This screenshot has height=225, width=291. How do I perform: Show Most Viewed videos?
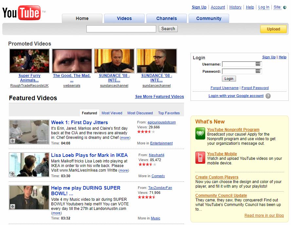pos(112,113)
